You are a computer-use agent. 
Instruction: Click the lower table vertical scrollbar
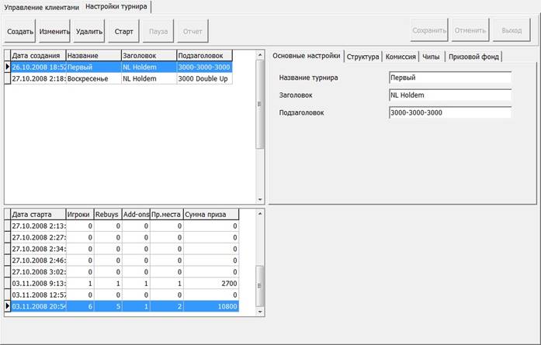[261, 264]
